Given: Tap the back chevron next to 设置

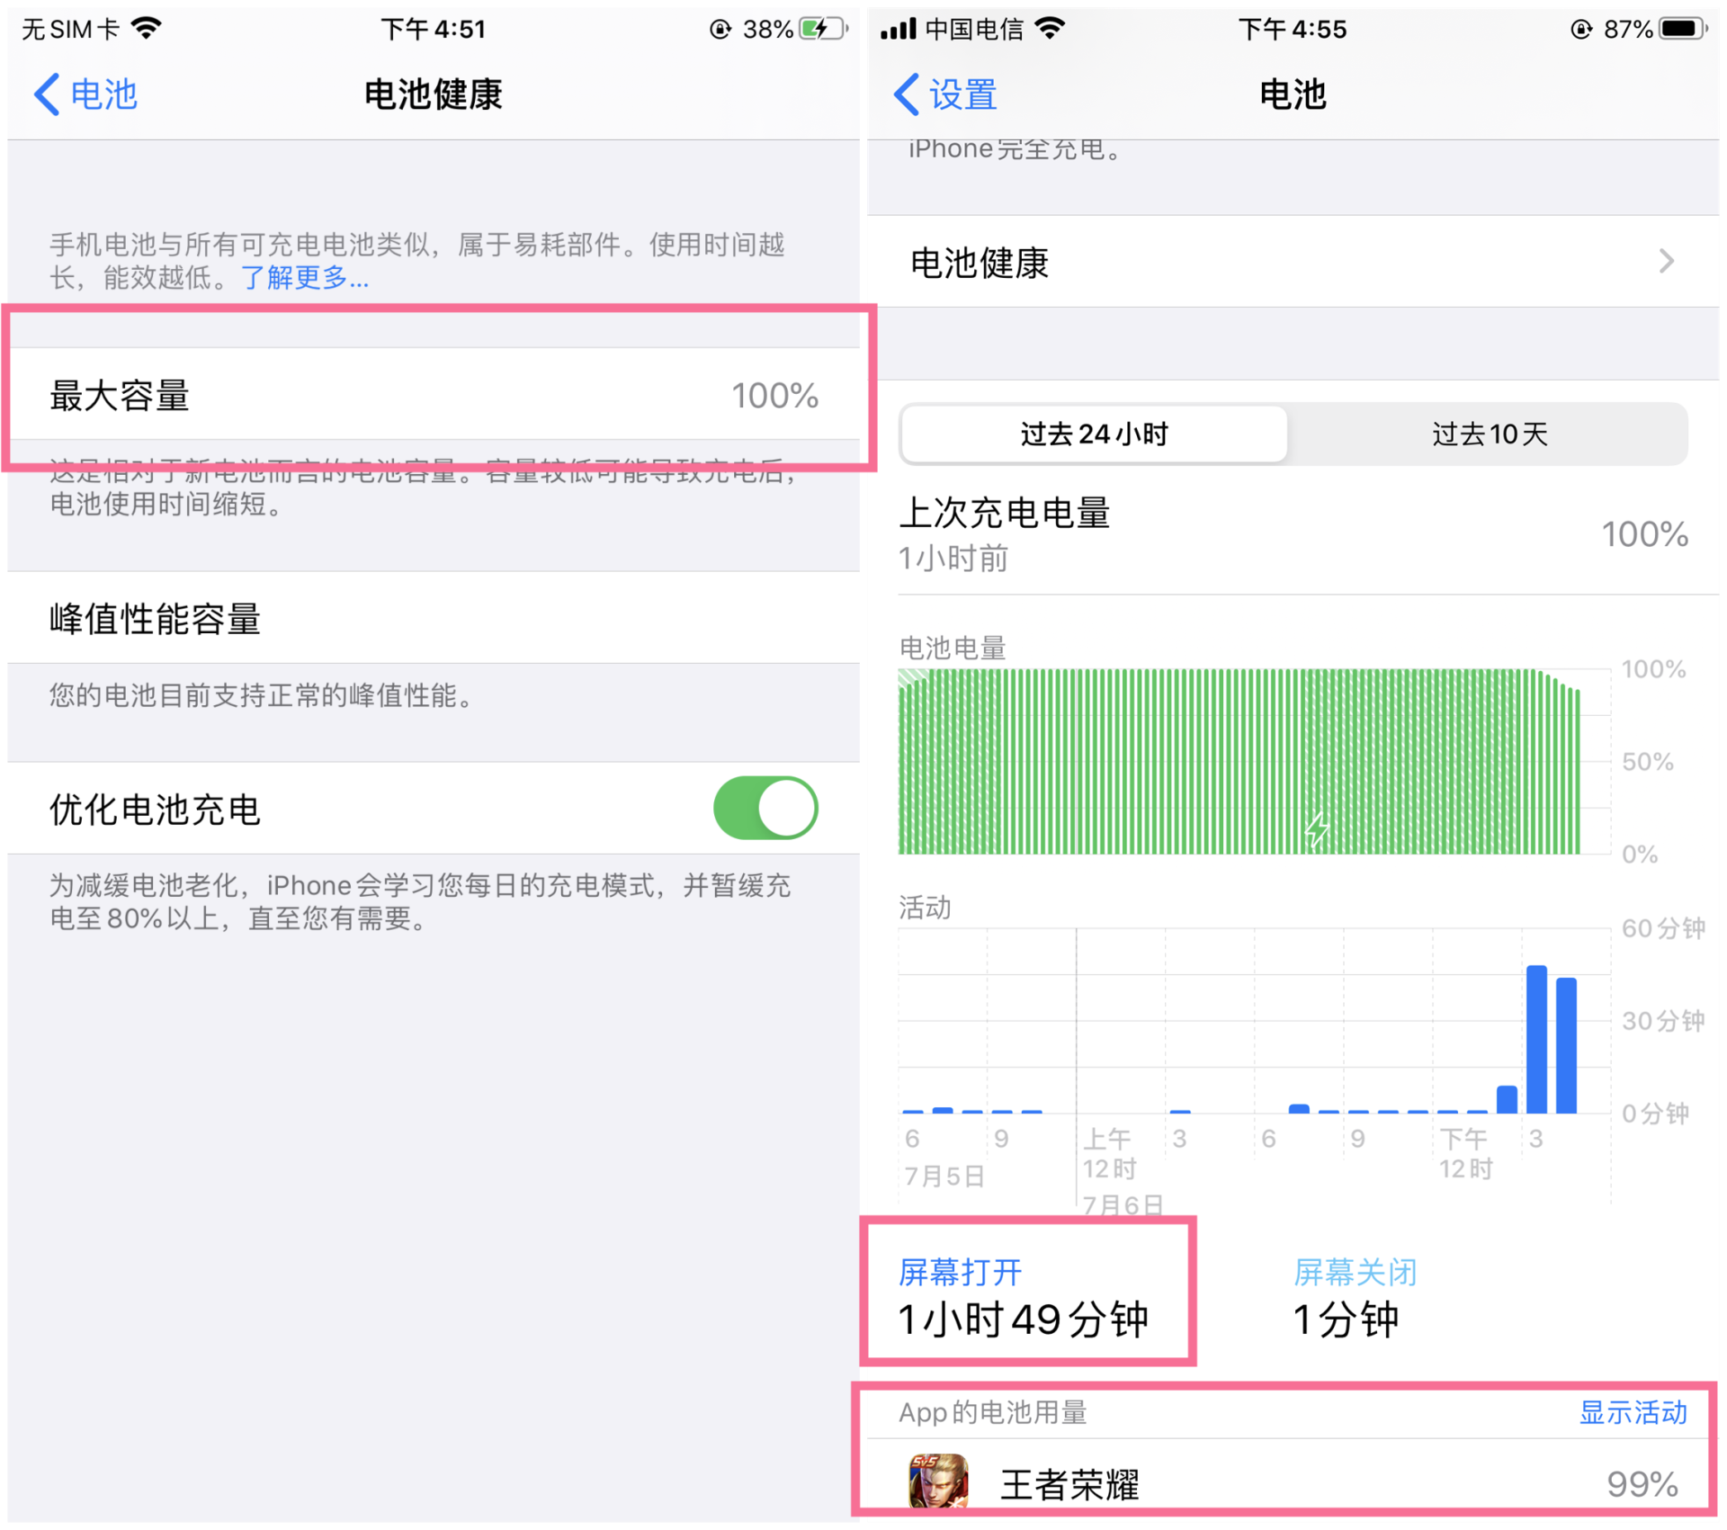Looking at the screenshot, I should point(906,94).
